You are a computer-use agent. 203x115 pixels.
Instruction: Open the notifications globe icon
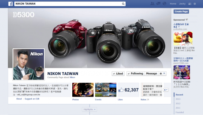pyautogui.click(x=164, y=4)
